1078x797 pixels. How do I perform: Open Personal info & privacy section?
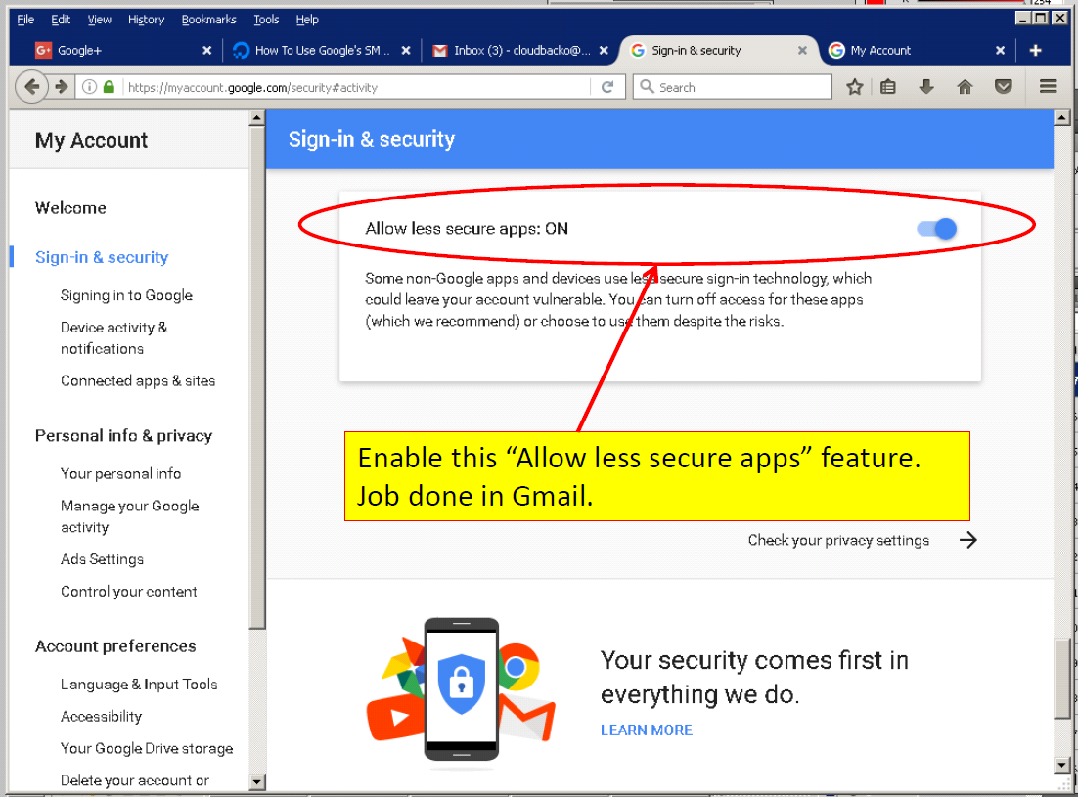(x=124, y=436)
